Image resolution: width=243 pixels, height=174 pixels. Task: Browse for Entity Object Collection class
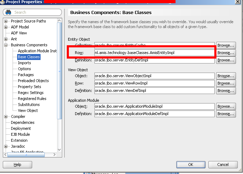coord(226,45)
